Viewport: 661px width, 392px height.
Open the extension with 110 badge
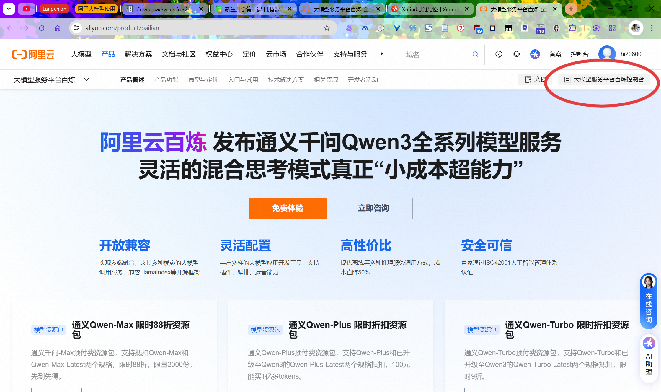[x=540, y=29]
